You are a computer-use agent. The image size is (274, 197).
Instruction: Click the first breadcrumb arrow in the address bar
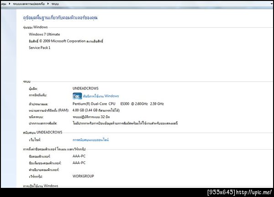10,4
